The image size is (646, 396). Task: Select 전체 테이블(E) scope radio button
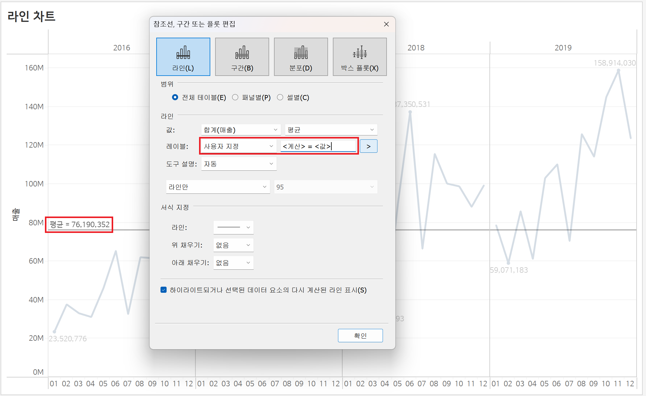tap(175, 97)
